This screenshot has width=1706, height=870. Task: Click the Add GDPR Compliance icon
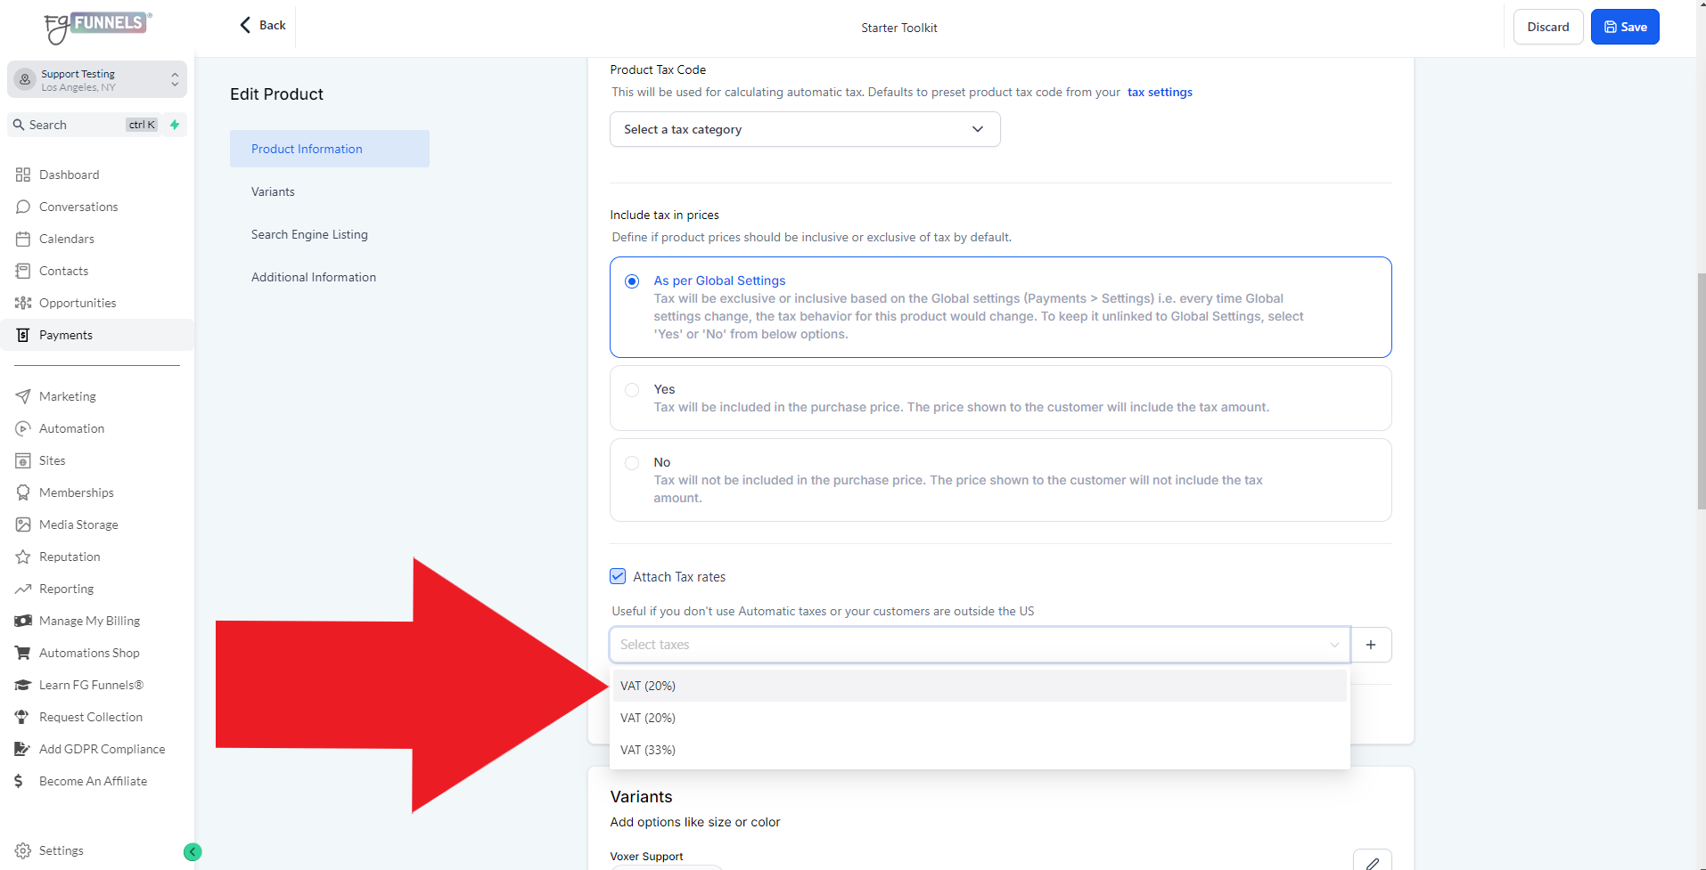22,749
